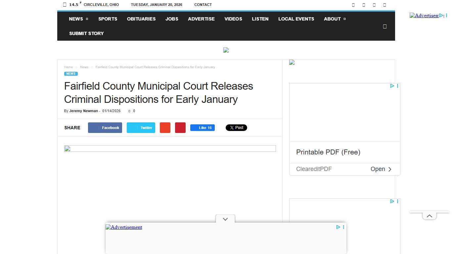Viewport: 452px width, 254px height.
Task: Open the site's Facebook social icon
Action: (353, 5)
